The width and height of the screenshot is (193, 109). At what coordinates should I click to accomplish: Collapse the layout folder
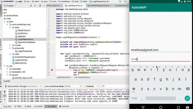pos(7,75)
